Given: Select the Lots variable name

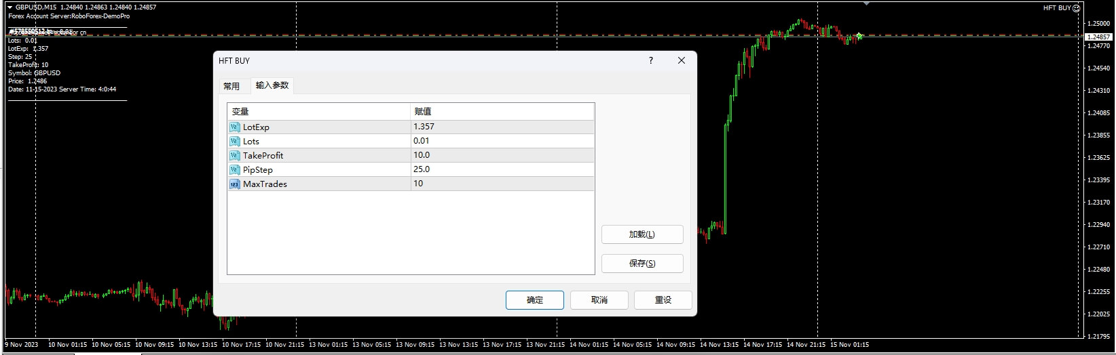Looking at the screenshot, I should click(x=251, y=142).
